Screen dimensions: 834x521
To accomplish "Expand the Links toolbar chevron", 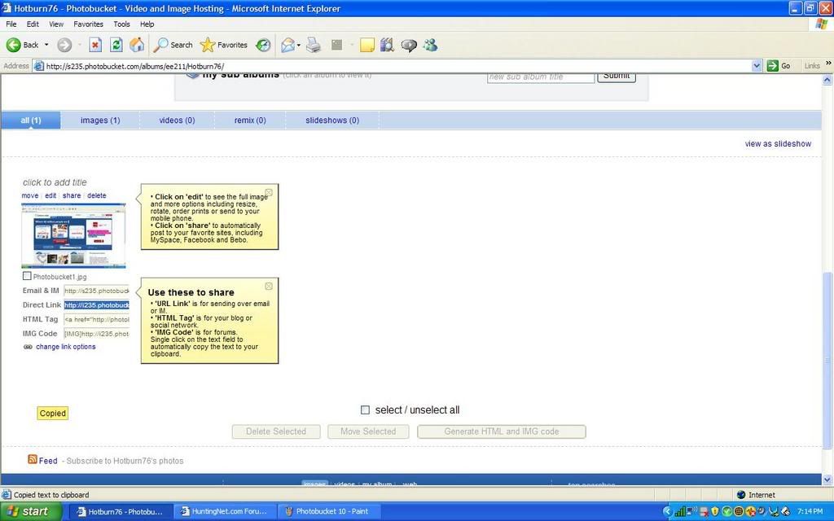I will click(828, 63).
